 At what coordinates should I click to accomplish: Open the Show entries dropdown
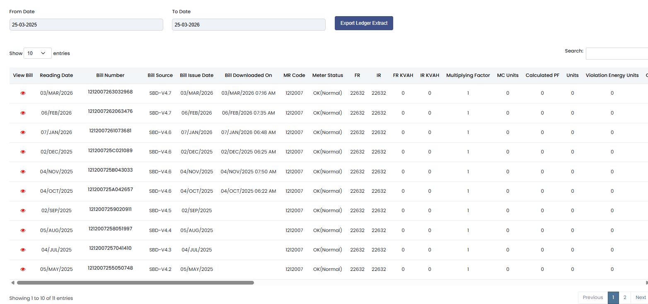tap(37, 53)
